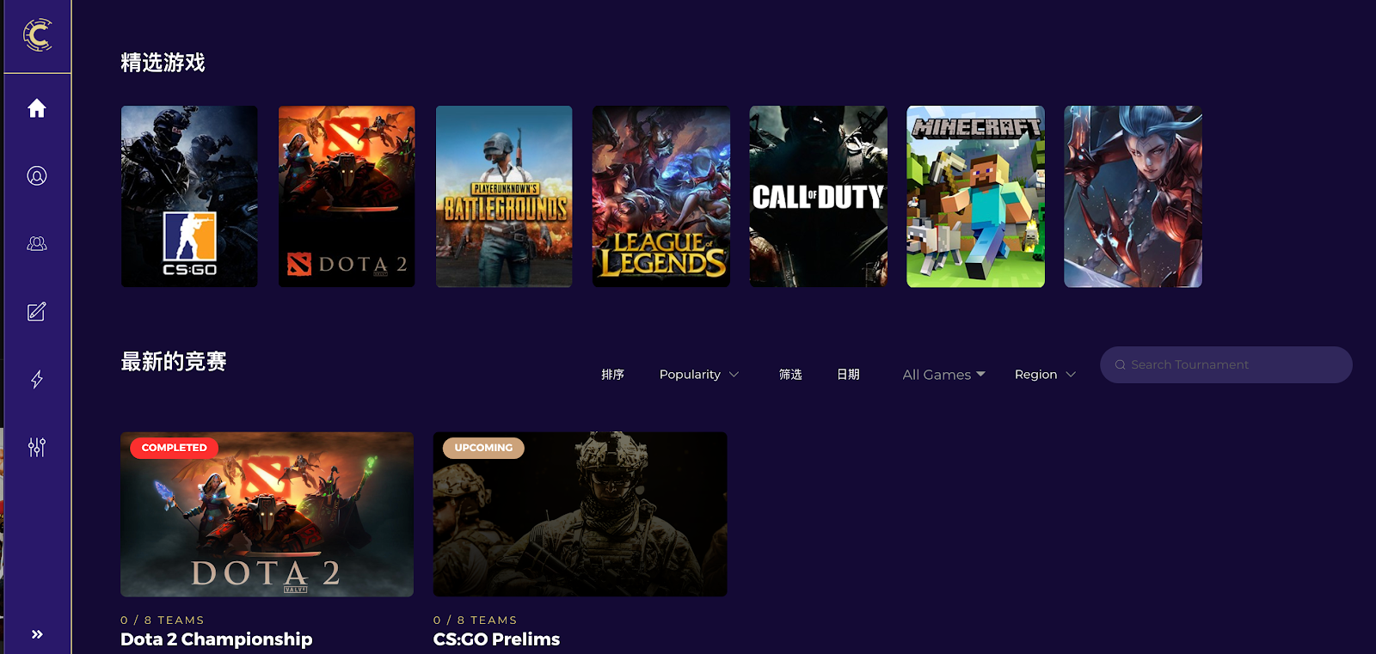Open the teams group icon in the sidebar
Image resolution: width=1376 pixels, height=654 pixels.
pyautogui.click(x=37, y=244)
